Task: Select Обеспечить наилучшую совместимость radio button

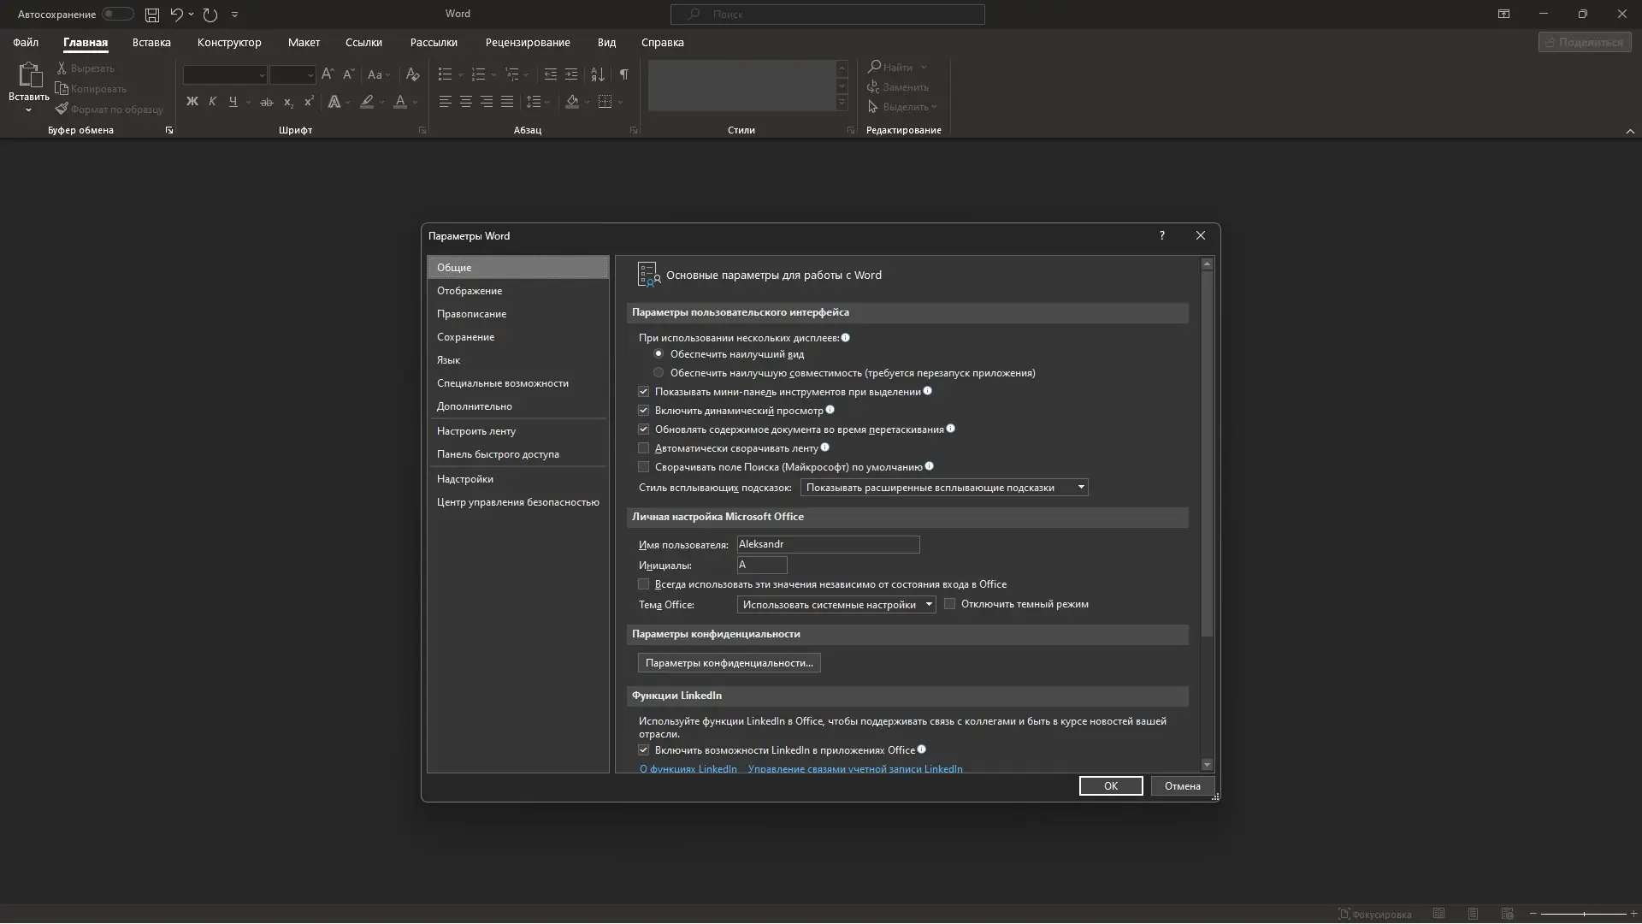Action: 659,373
